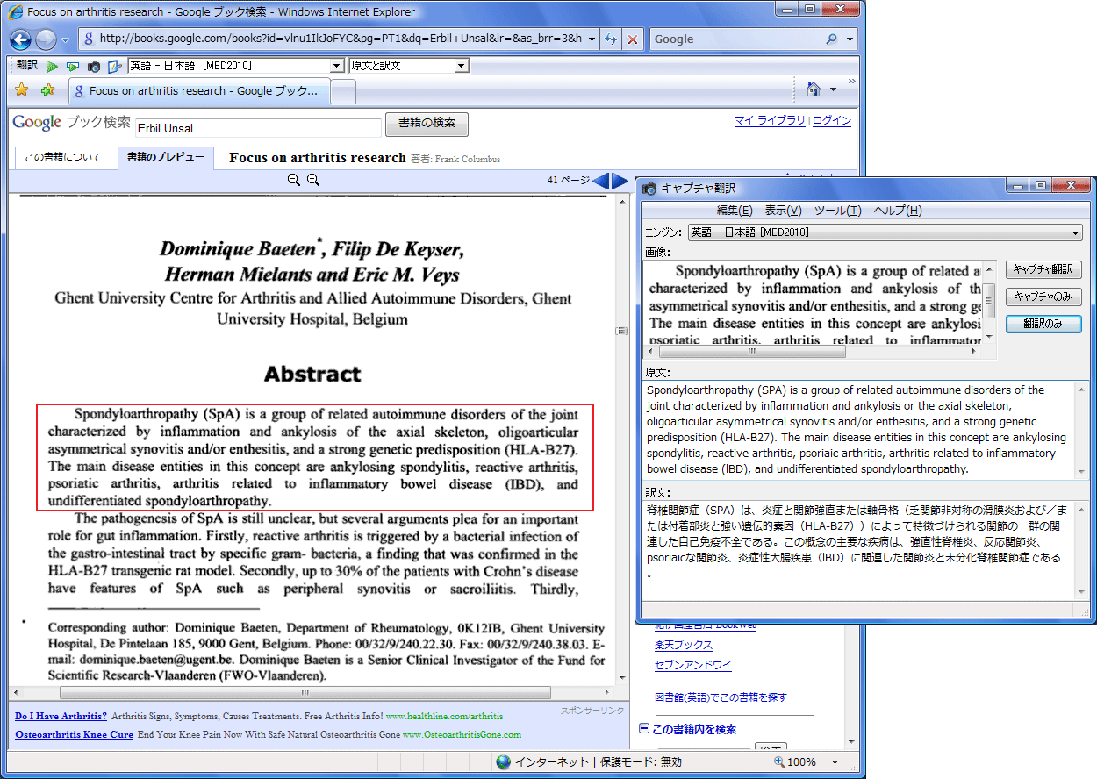Open the ヘルプ(H) menu in キャプチャ翻訳
The height and width of the screenshot is (779, 1097).
click(x=898, y=211)
